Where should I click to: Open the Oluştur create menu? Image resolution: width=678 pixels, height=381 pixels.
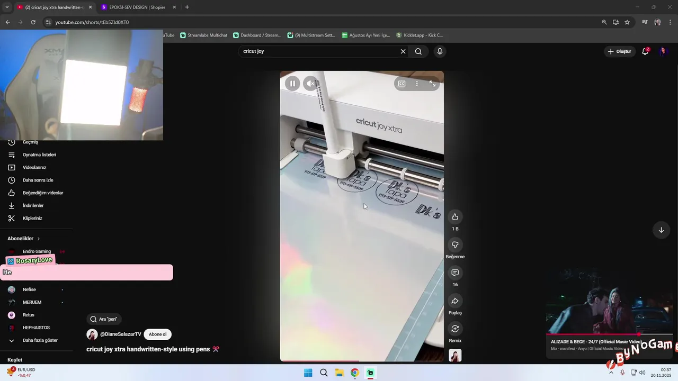point(619,51)
